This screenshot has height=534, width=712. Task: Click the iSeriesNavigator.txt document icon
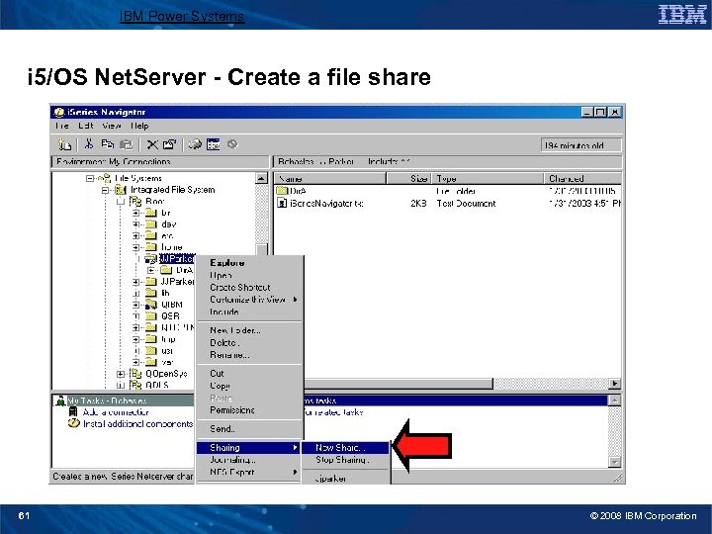pyautogui.click(x=282, y=204)
